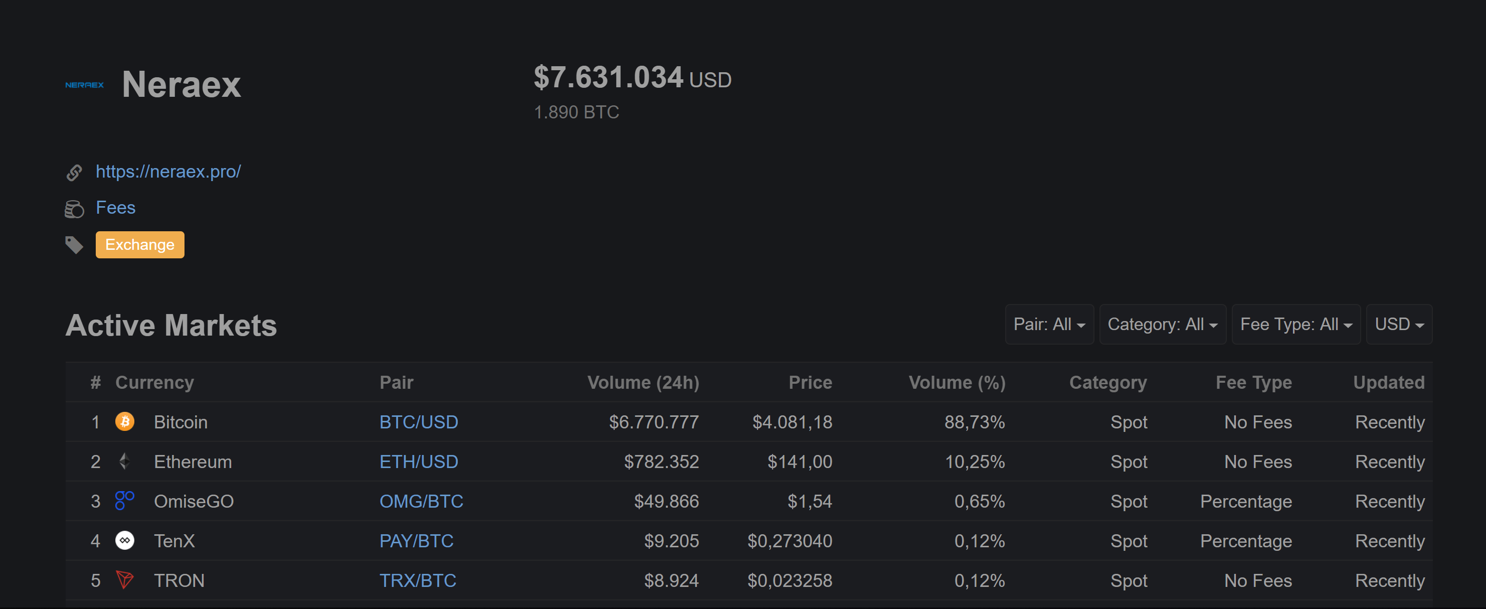The image size is (1486, 609).
Task: Click the Neraex logo icon
Action: click(84, 85)
